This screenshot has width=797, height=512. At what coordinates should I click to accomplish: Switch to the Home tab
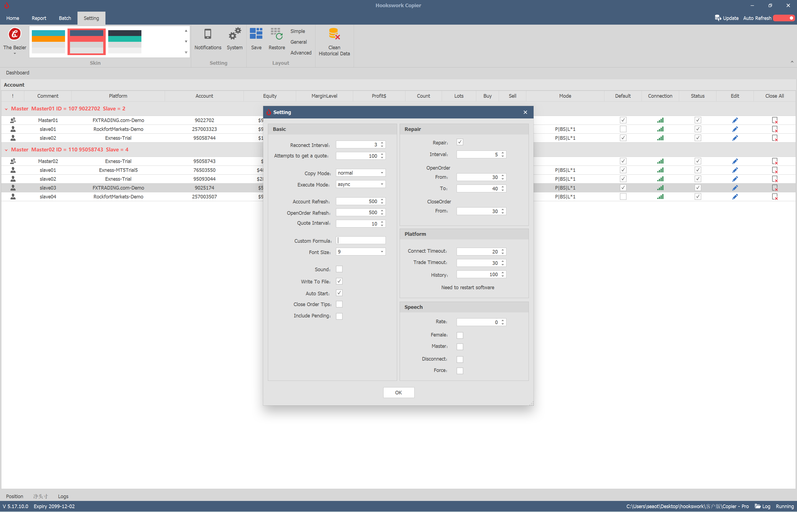(13, 18)
